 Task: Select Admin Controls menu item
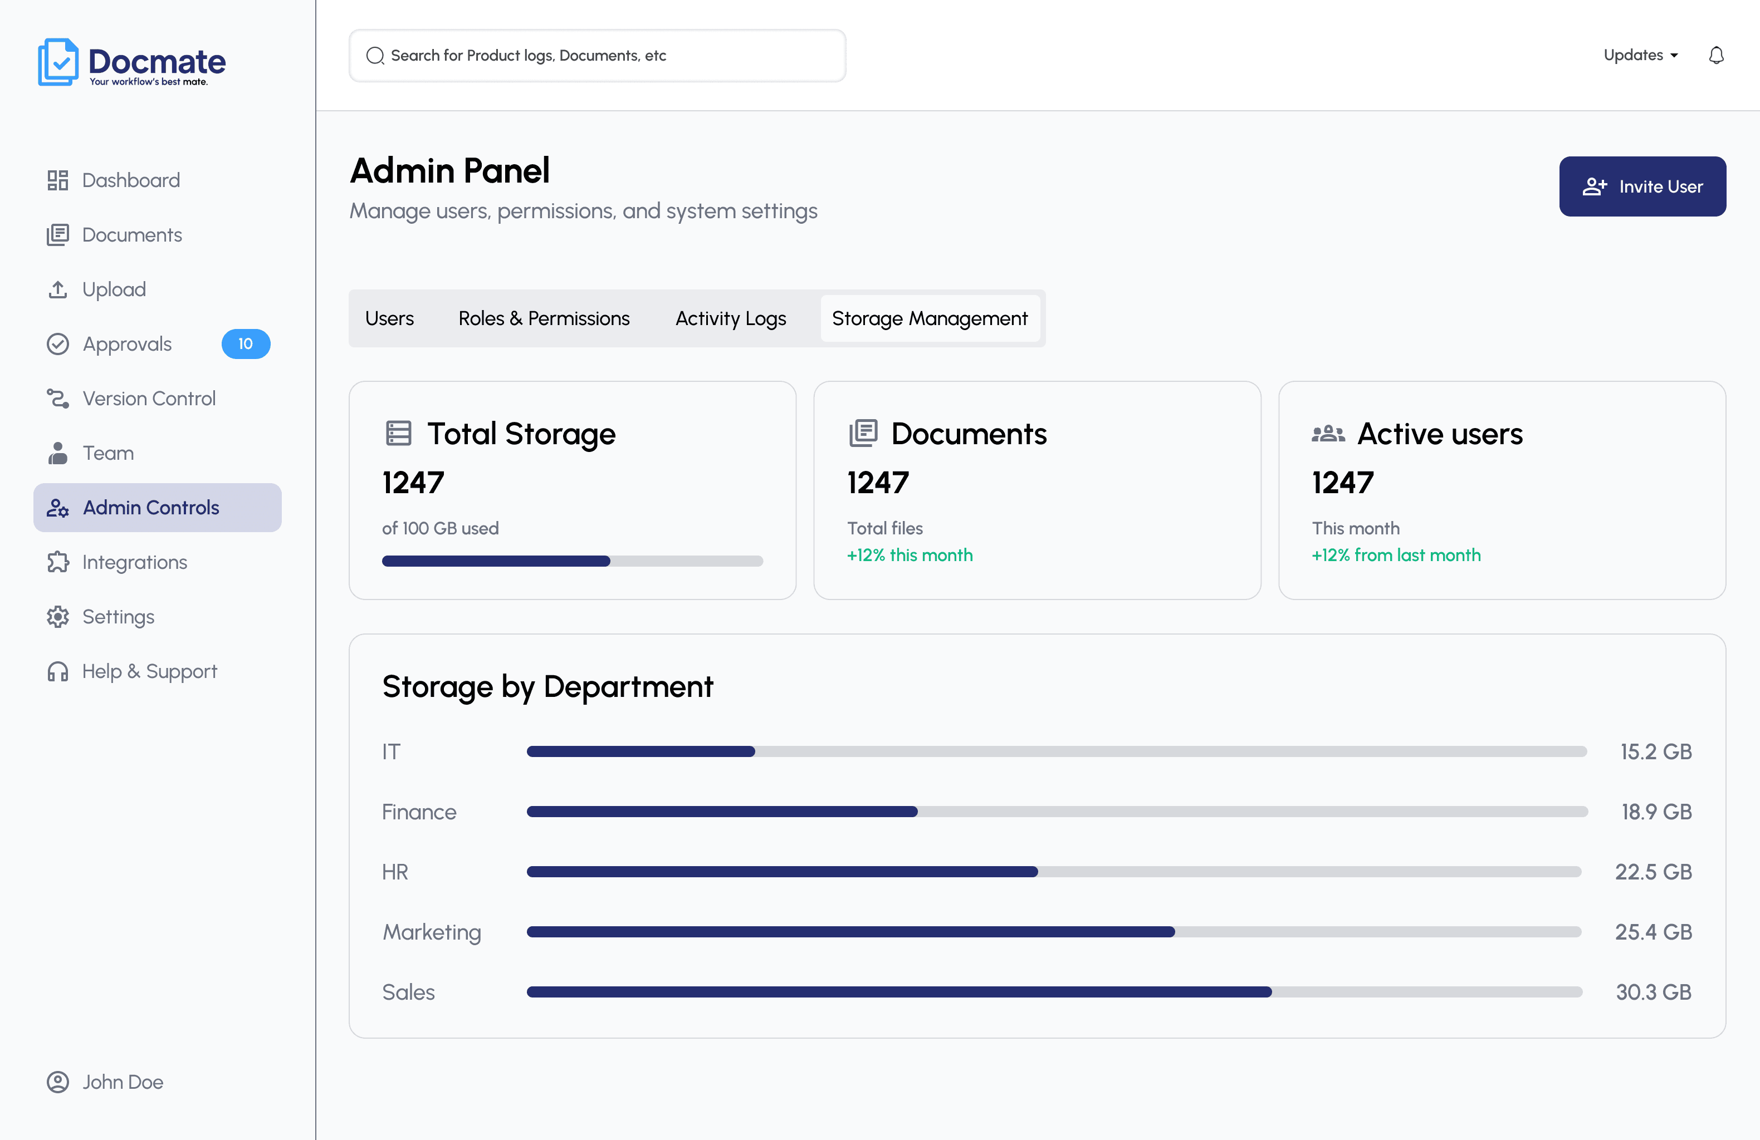tap(158, 508)
